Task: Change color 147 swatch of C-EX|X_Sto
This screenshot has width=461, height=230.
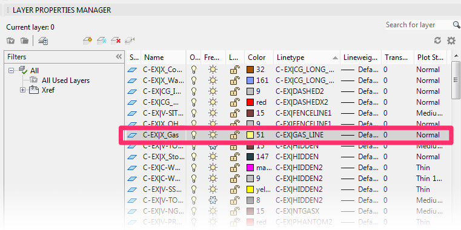Action: click(x=250, y=157)
